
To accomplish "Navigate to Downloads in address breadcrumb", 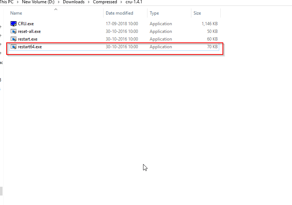I will point(74,2).
